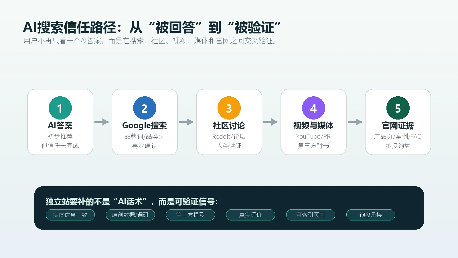458x258 pixels.
Task: Click the text '品牌词/品类词'
Action: pos(145,136)
